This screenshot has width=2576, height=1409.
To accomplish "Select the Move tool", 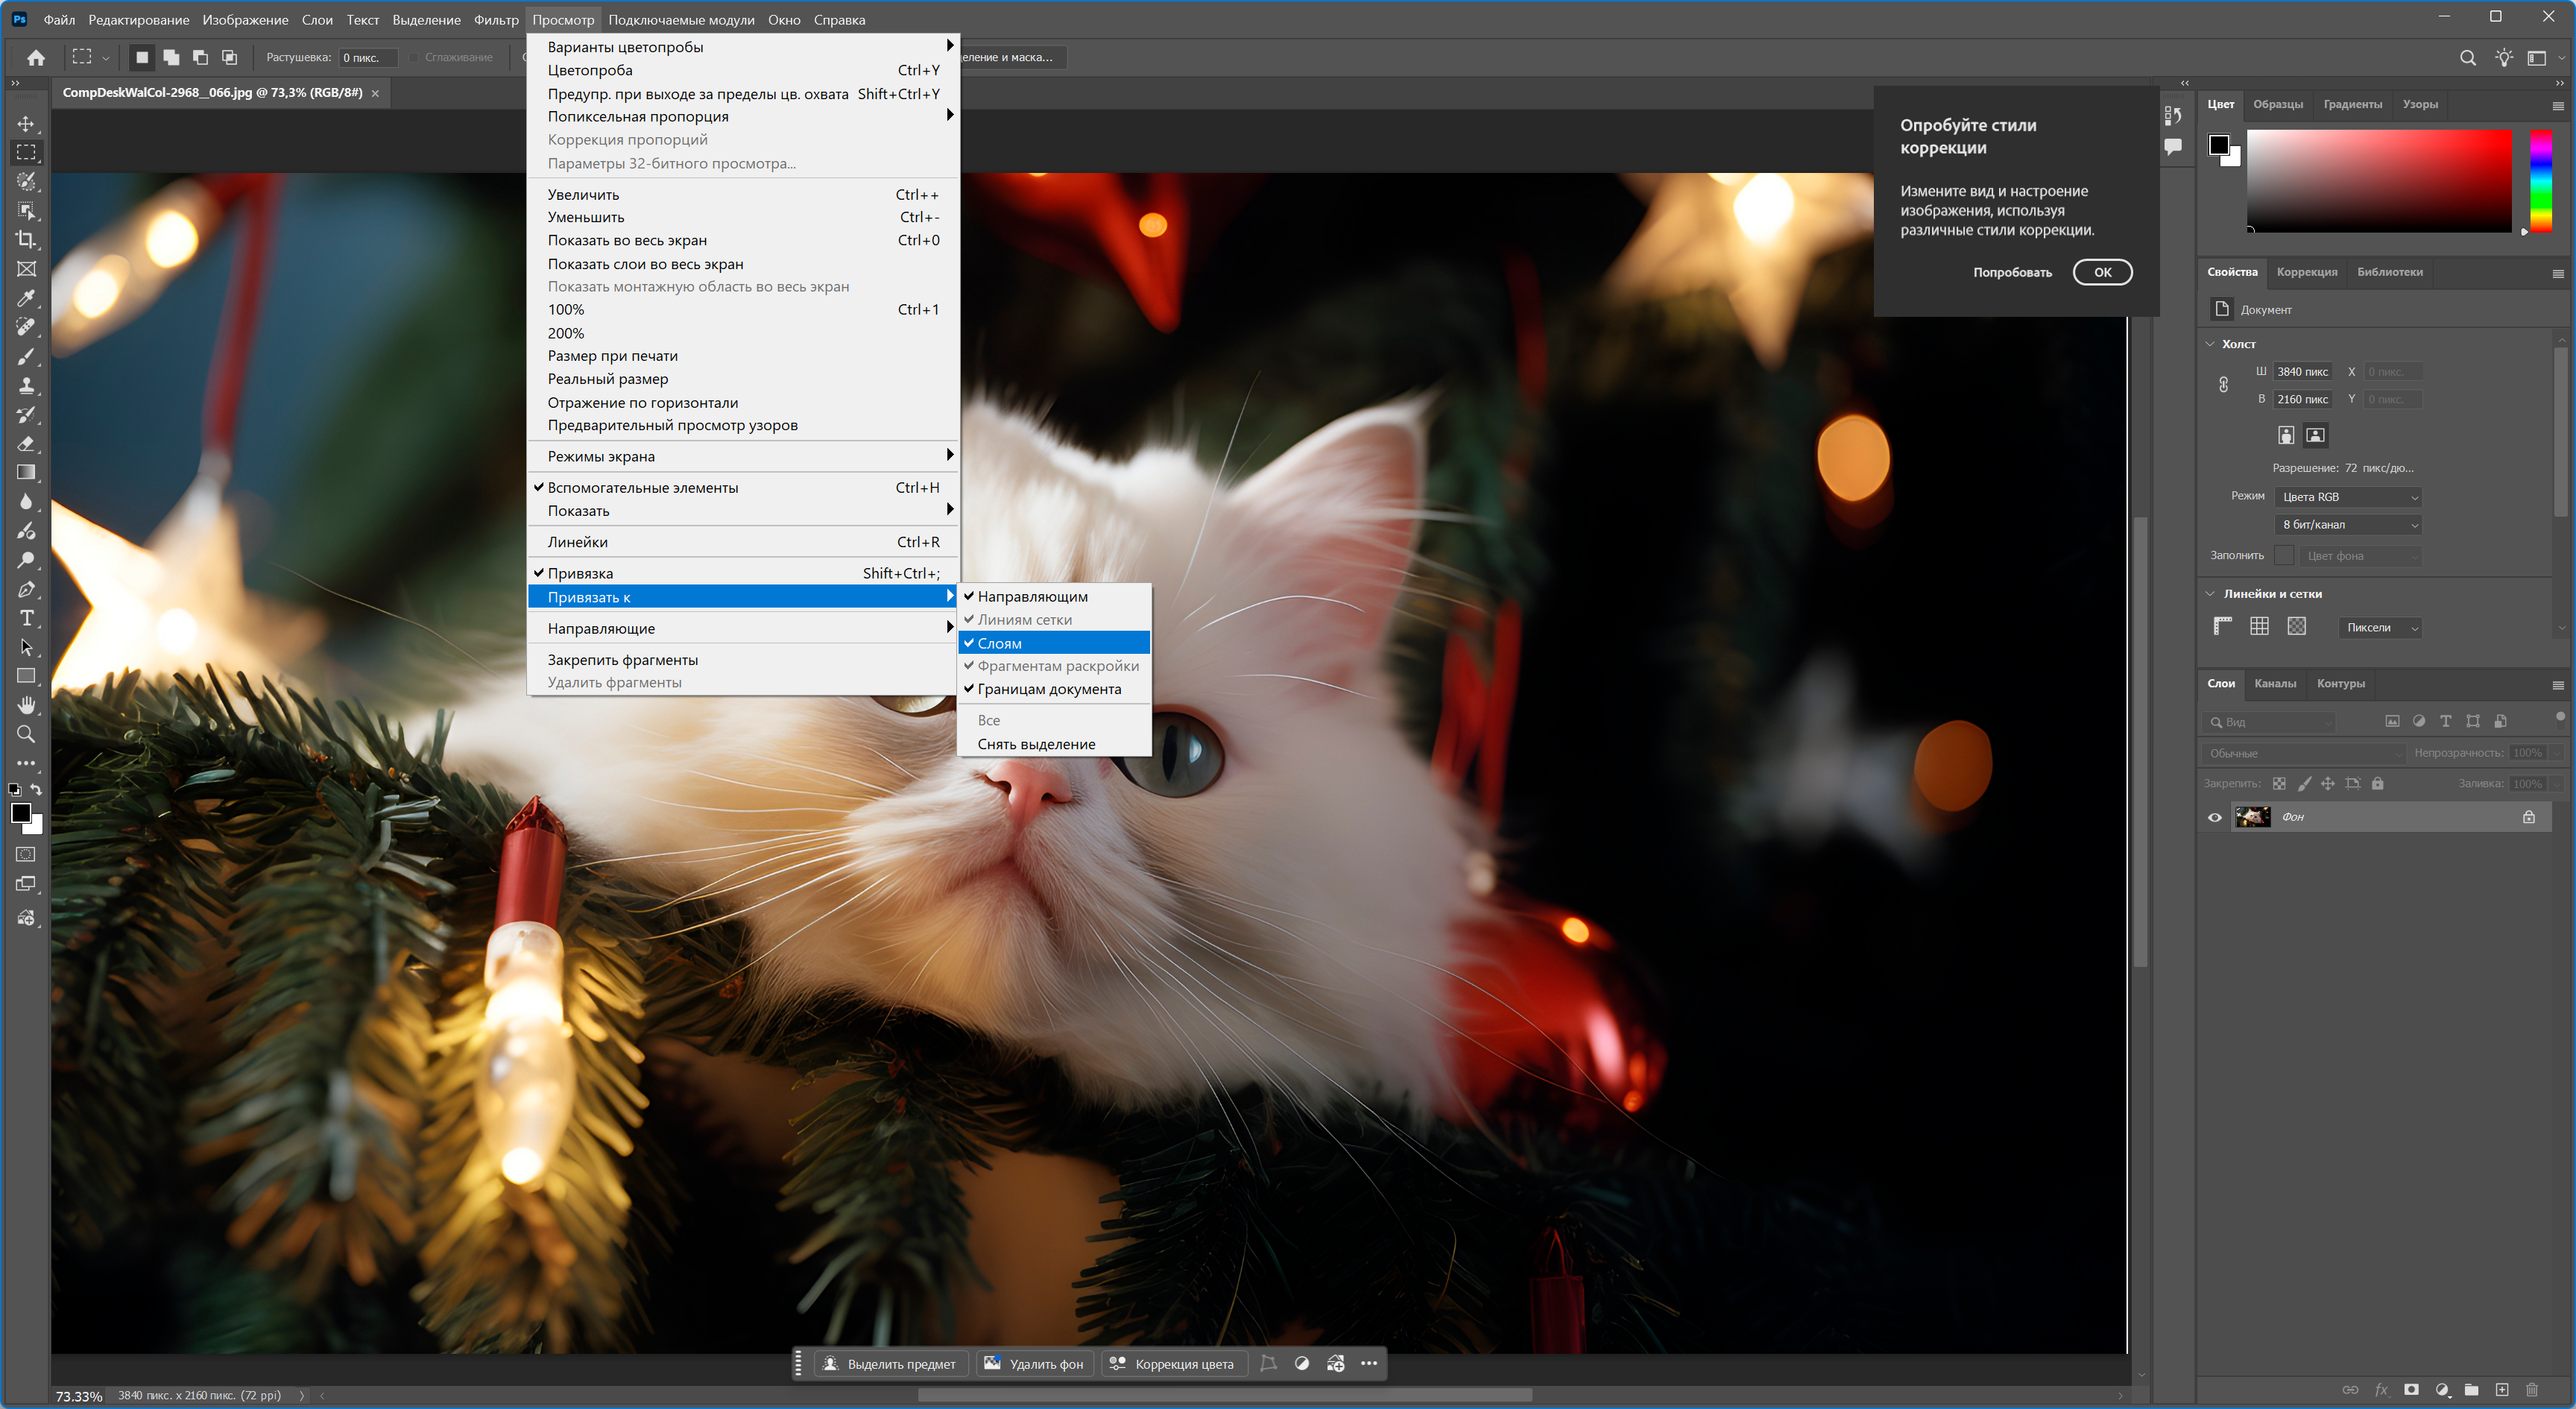I will [27, 124].
